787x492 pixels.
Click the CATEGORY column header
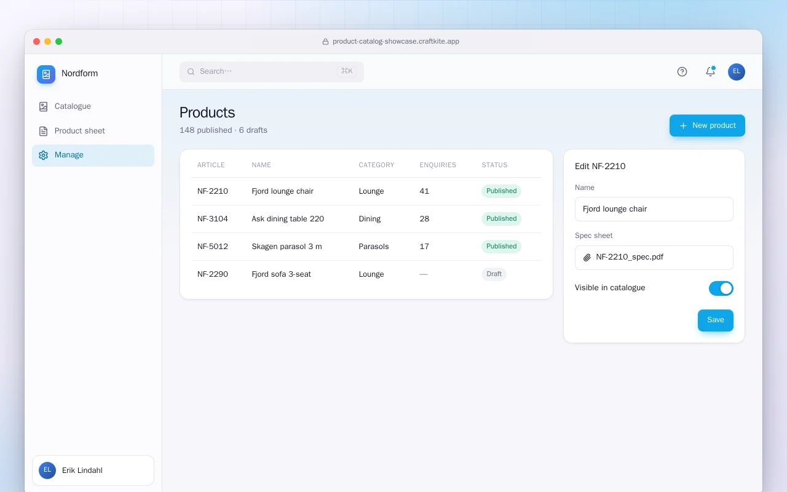point(376,165)
